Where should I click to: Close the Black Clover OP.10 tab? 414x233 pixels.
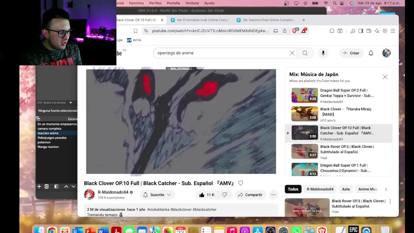[x=162, y=20]
